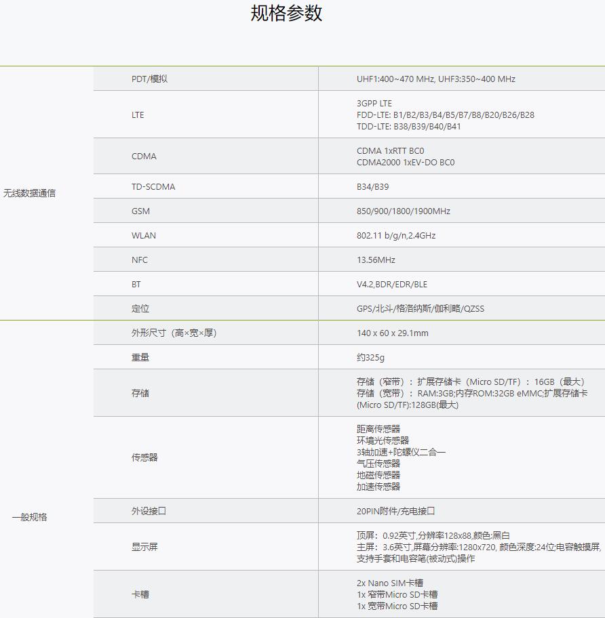The image size is (605, 618).
Task: Select the 802.11 b/g/n,2.4GHz value
Action: (396, 235)
